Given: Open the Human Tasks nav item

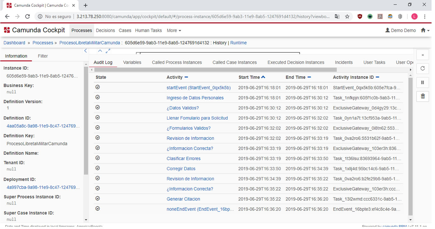Looking at the screenshot, I should pos(148,31).
